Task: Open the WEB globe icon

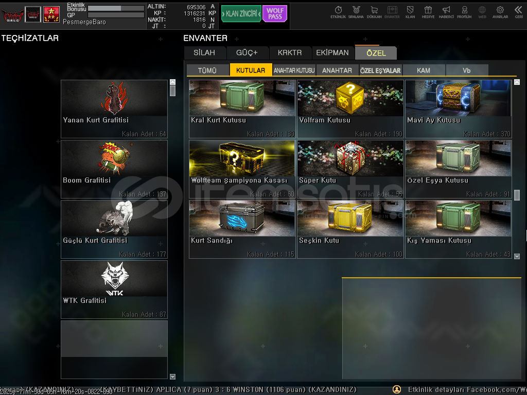Action: coord(482,12)
